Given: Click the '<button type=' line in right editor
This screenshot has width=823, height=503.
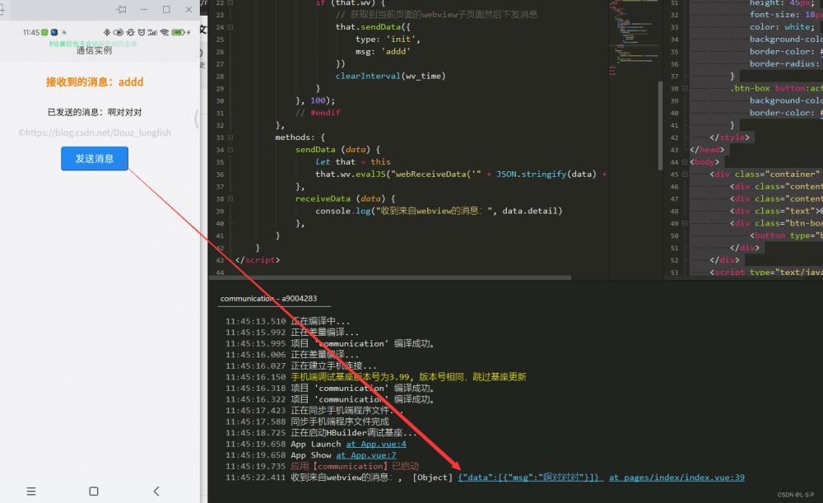Looking at the screenshot, I should coord(786,235).
